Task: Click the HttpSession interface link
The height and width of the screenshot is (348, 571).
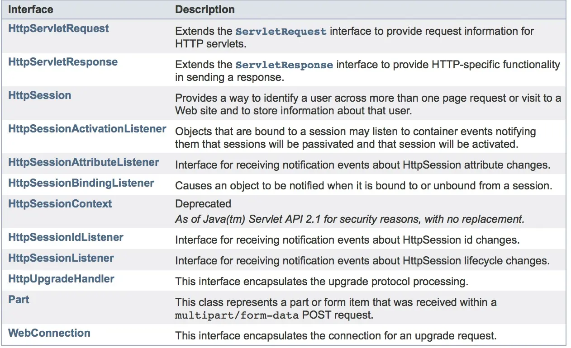Action: pos(40,95)
